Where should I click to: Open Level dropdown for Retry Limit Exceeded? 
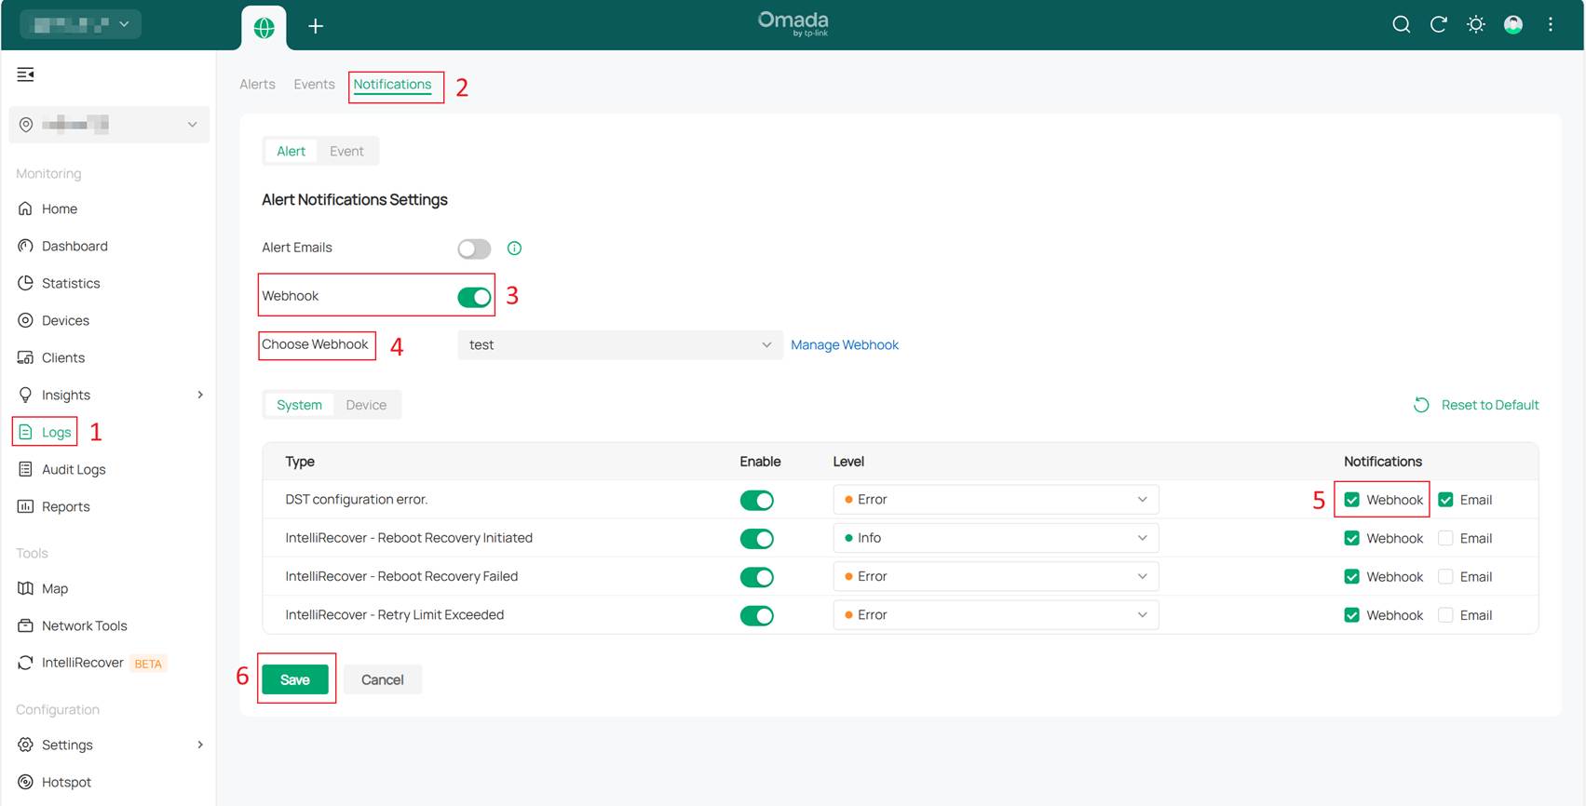pos(996,615)
